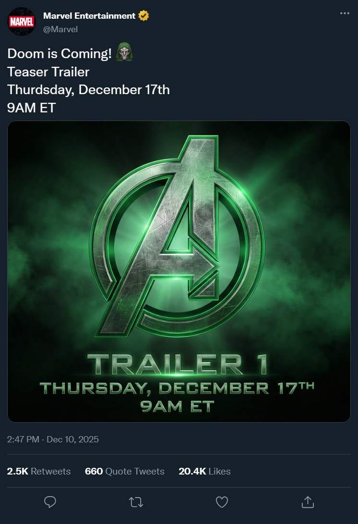Reply to the tweet
Viewport: 358px width, 524px height.
tap(50, 502)
